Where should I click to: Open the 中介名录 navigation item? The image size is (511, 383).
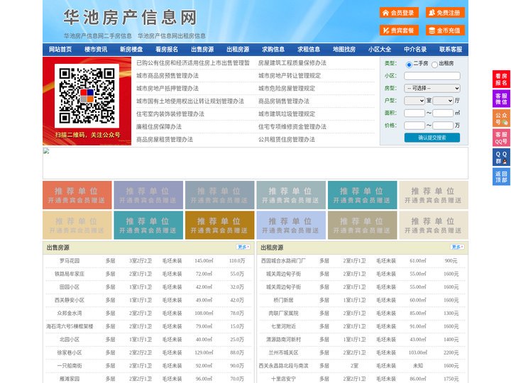[415, 50]
